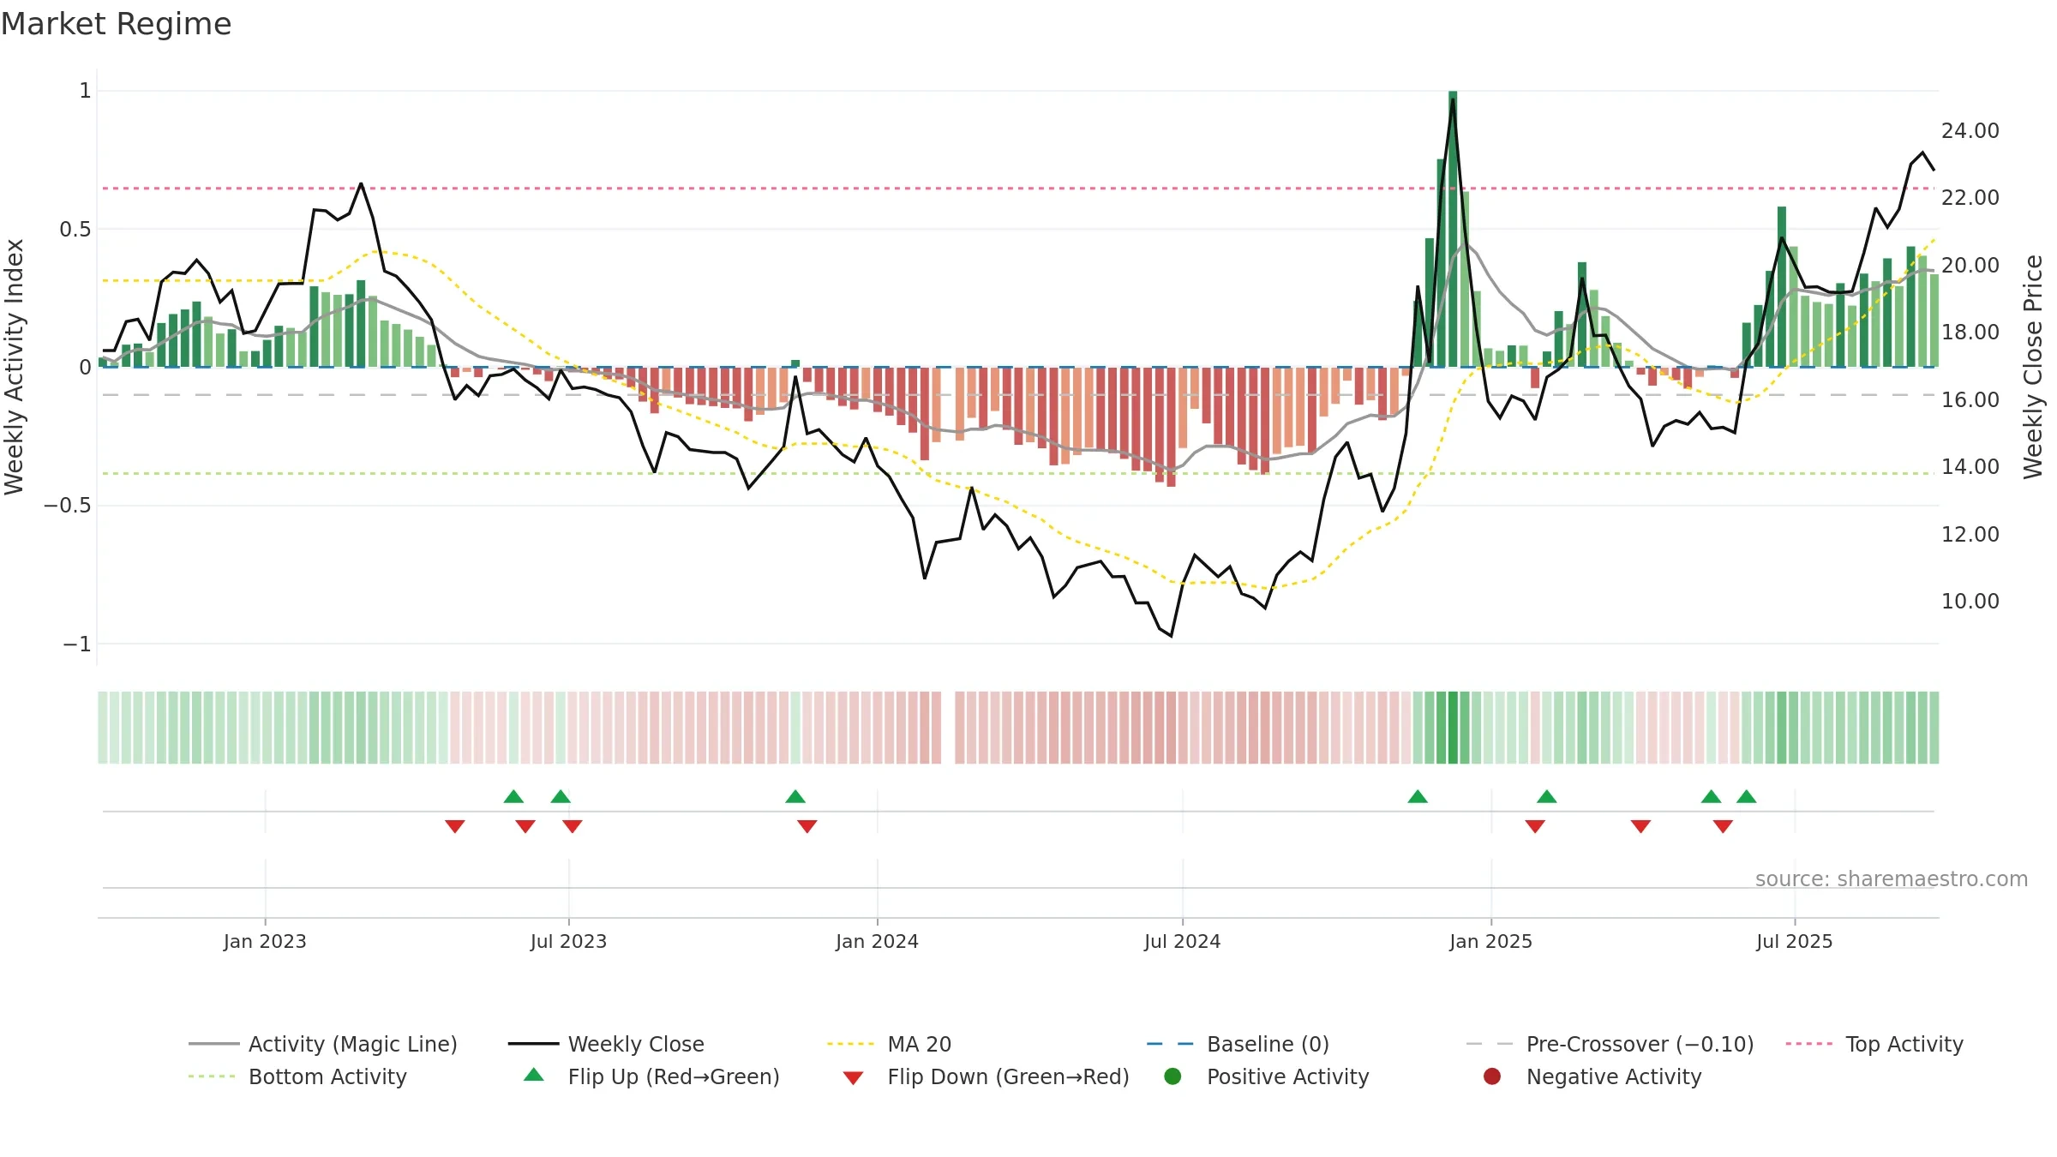Viewport: 2057px width, 1157px height.
Task: Click the flip-down marker just after Jan 2025
Action: point(1535,826)
